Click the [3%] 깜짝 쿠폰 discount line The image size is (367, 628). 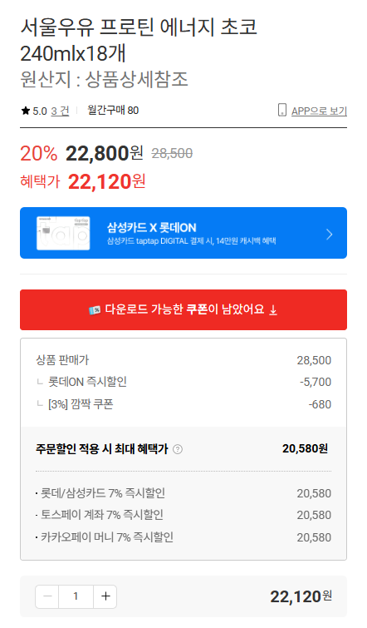click(183, 404)
